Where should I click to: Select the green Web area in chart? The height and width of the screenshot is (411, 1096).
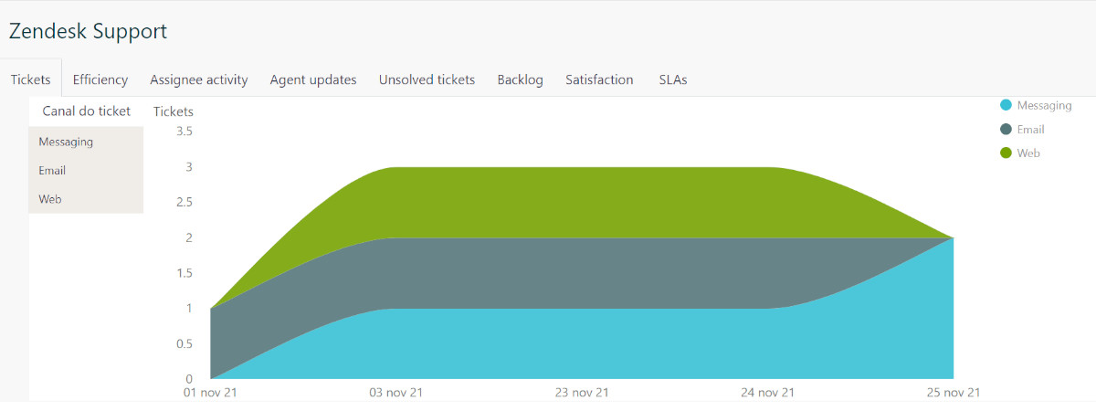[x=582, y=202]
